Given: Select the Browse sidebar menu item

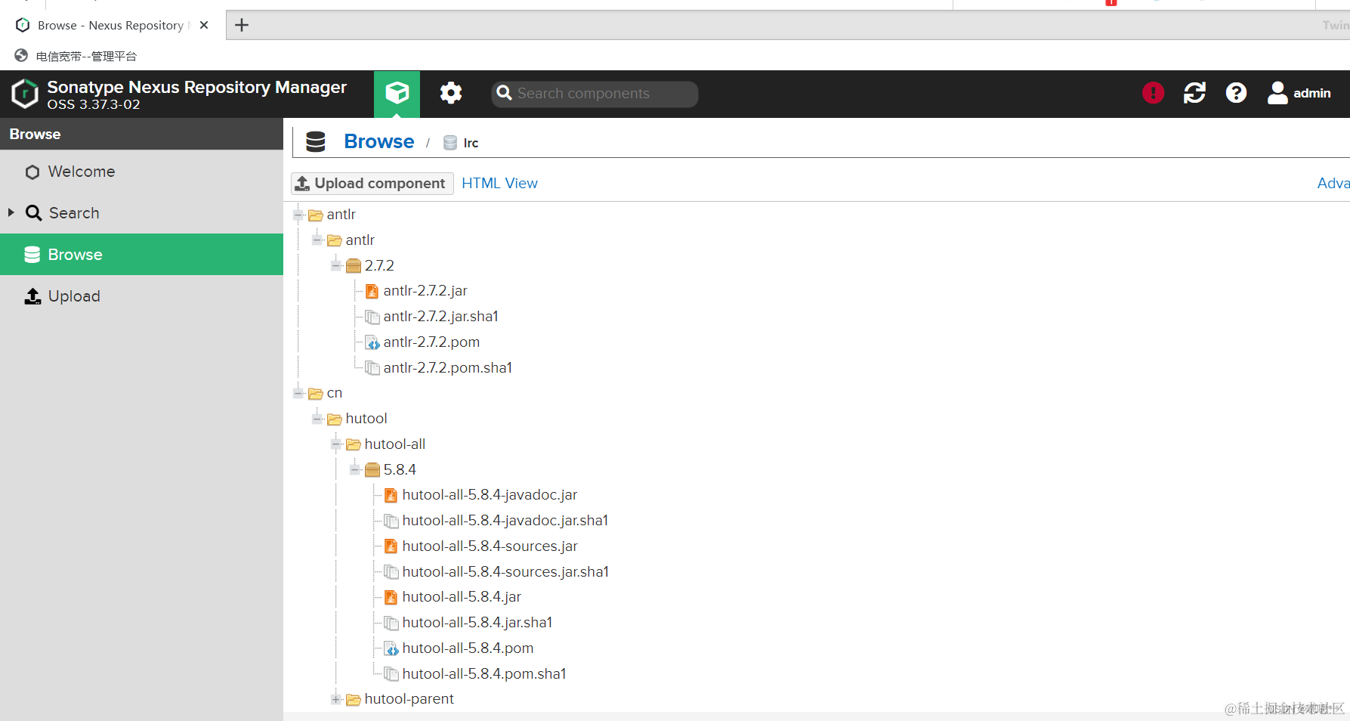Looking at the screenshot, I should pos(141,255).
